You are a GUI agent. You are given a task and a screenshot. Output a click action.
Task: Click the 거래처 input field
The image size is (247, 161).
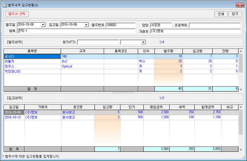(195, 31)
